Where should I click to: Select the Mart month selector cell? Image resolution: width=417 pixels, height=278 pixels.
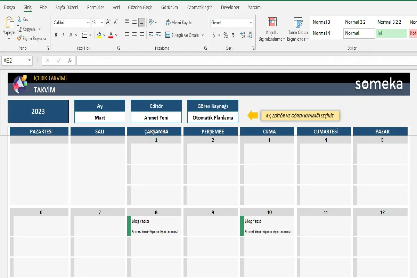click(100, 117)
